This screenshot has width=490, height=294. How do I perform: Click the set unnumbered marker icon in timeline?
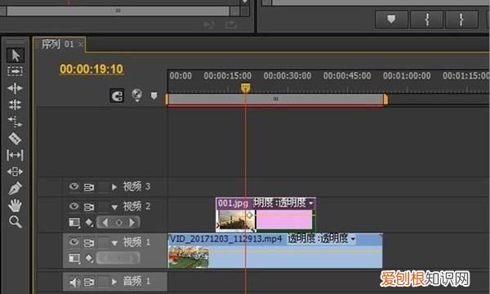154,96
